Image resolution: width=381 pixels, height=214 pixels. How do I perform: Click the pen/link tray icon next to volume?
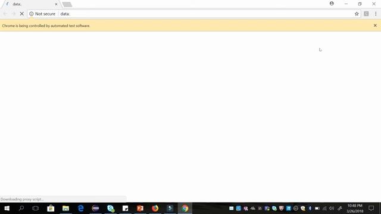pyautogui.click(x=340, y=208)
